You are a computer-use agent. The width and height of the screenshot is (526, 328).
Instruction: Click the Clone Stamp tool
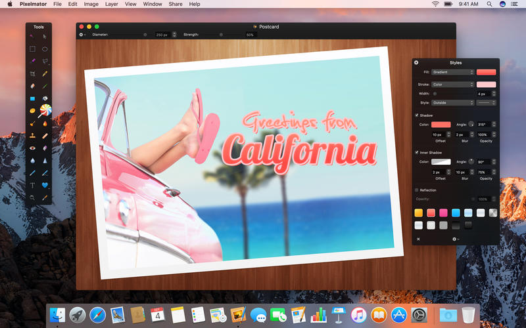pos(32,136)
